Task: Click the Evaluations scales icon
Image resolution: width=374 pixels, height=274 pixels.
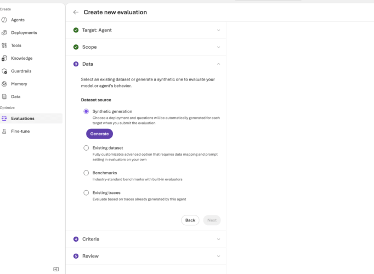Action: point(4,118)
